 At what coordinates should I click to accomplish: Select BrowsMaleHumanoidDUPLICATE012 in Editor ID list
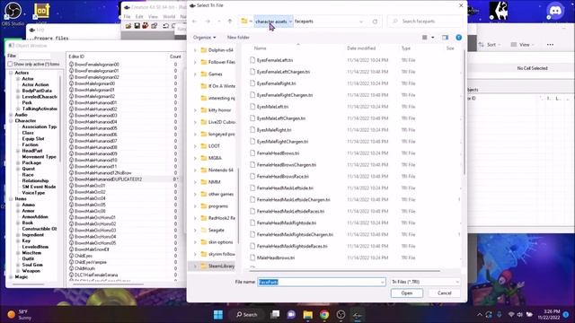(x=108, y=179)
